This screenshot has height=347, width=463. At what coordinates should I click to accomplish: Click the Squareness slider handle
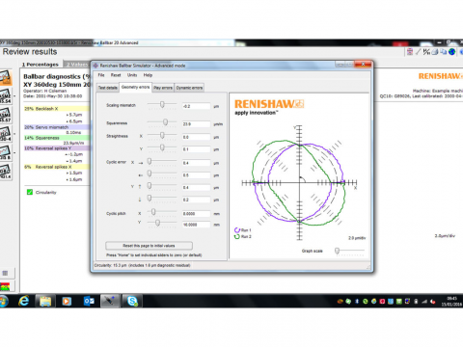(x=165, y=122)
